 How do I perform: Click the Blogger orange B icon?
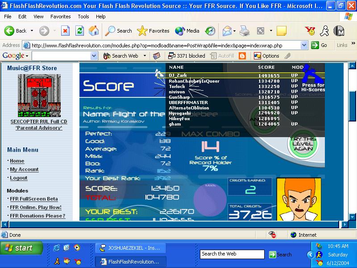coord(242,56)
